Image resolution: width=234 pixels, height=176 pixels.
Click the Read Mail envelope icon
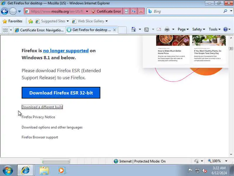tap(159, 29)
